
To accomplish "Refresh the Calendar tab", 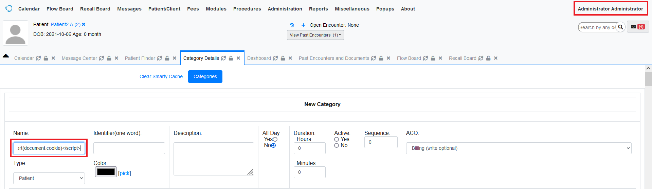I will pyautogui.click(x=38, y=58).
